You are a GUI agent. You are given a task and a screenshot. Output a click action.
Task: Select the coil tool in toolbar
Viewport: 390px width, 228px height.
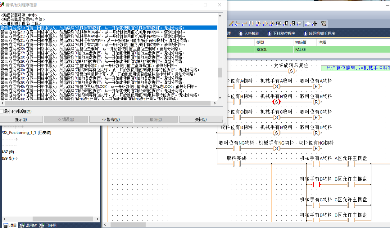(265, 24)
